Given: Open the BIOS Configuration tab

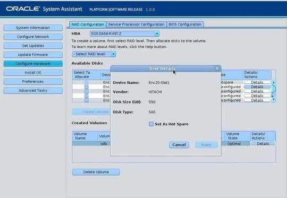Looking at the screenshot, I should tap(185, 24).
